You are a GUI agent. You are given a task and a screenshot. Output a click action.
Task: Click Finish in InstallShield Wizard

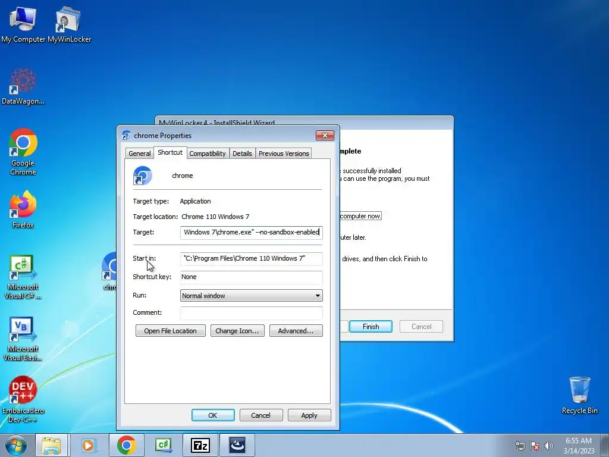point(371,327)
